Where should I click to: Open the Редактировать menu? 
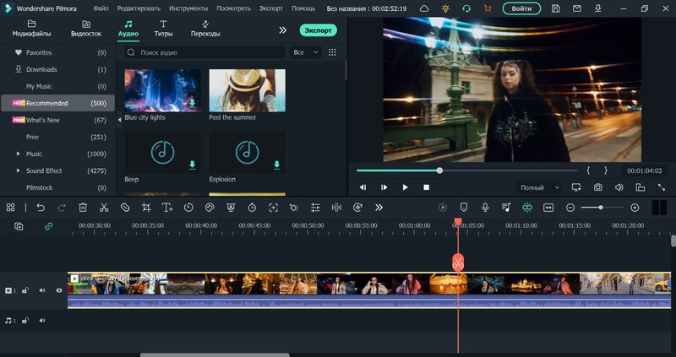pos(139,8)
